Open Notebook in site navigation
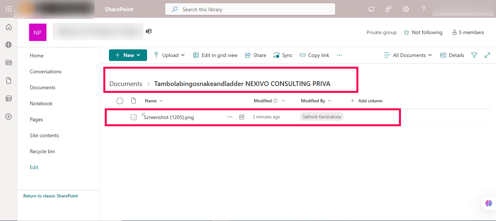Image resolution: width=496 pixels, height=221 pixels. (41, 103)
